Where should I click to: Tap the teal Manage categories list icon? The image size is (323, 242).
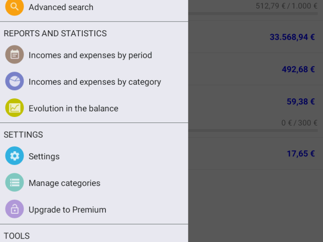tap(15, 183)
